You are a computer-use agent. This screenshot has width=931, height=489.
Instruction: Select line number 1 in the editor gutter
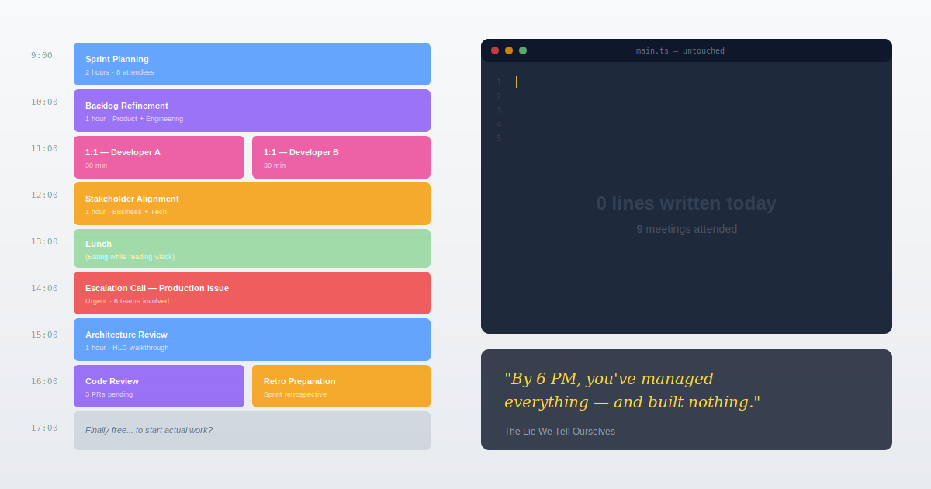(499, 81)
